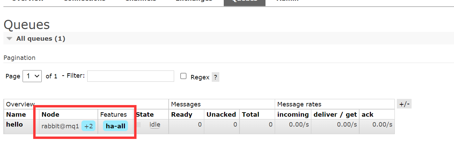Focus the Filter text field
Viewport: 454px width, 142px height.
coord(131,76)
